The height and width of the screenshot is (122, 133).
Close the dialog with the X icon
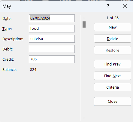click(x=125, y=6)
